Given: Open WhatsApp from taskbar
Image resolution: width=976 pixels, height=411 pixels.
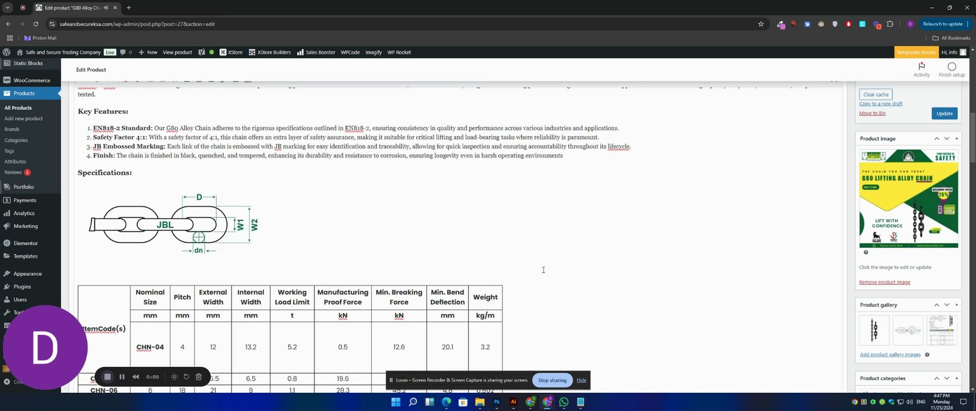Looking at the screenshot, I should tap(564, 402).
